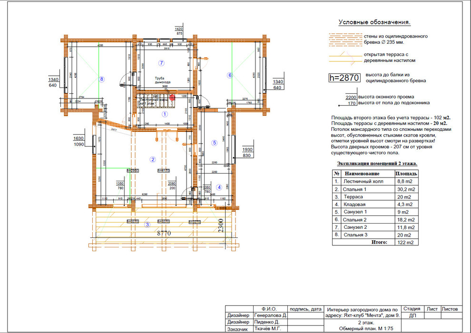Select the circled number 2 bedroom marker
The width and height of the screenshot is (471, 333).
(153, 159)
